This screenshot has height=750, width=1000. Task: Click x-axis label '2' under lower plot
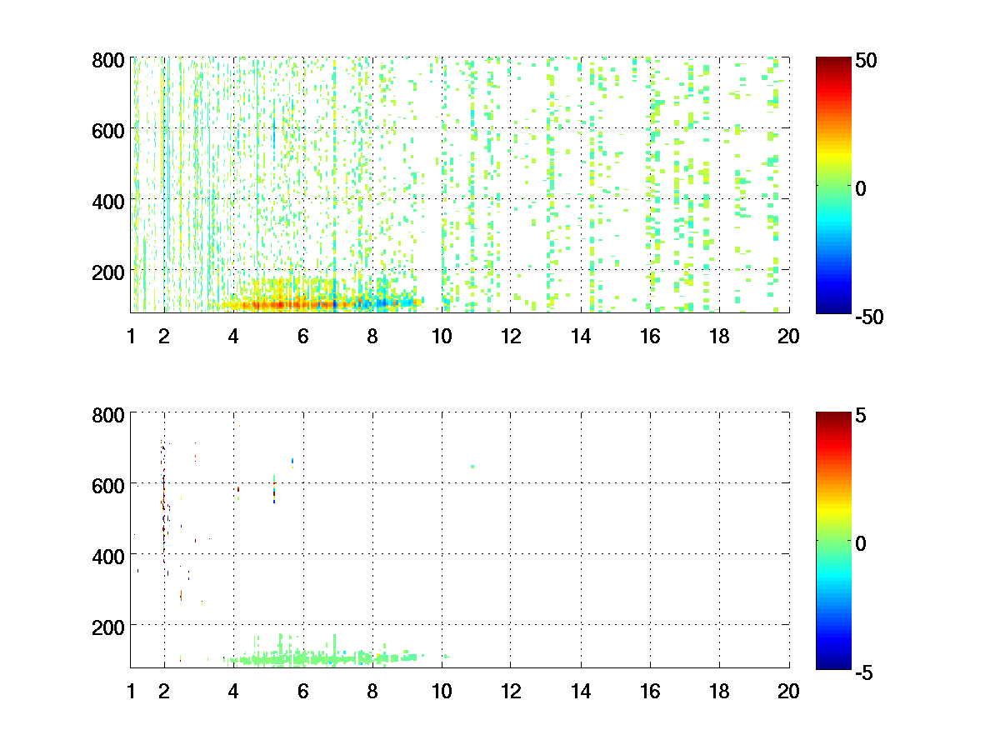pyautogui.click(x=164, y=691)
